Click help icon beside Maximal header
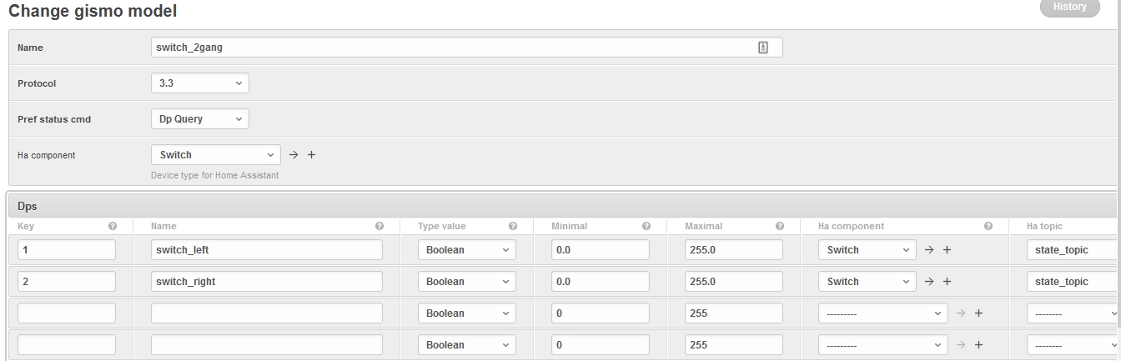The height and width of the screenshot is (361, 1121). (x=780, y=226)
